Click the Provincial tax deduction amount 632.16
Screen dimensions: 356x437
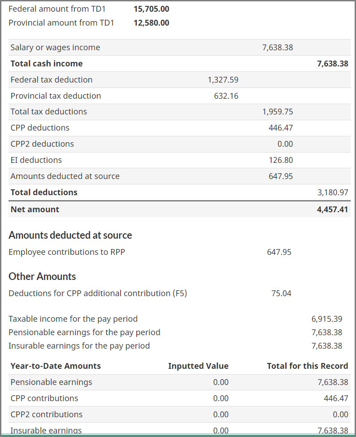pos(226,96)
